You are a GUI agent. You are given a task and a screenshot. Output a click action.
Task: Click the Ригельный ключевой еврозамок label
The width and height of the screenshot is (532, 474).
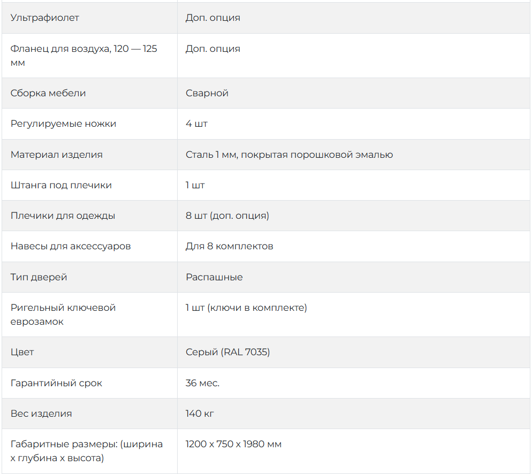click(63, 314)
